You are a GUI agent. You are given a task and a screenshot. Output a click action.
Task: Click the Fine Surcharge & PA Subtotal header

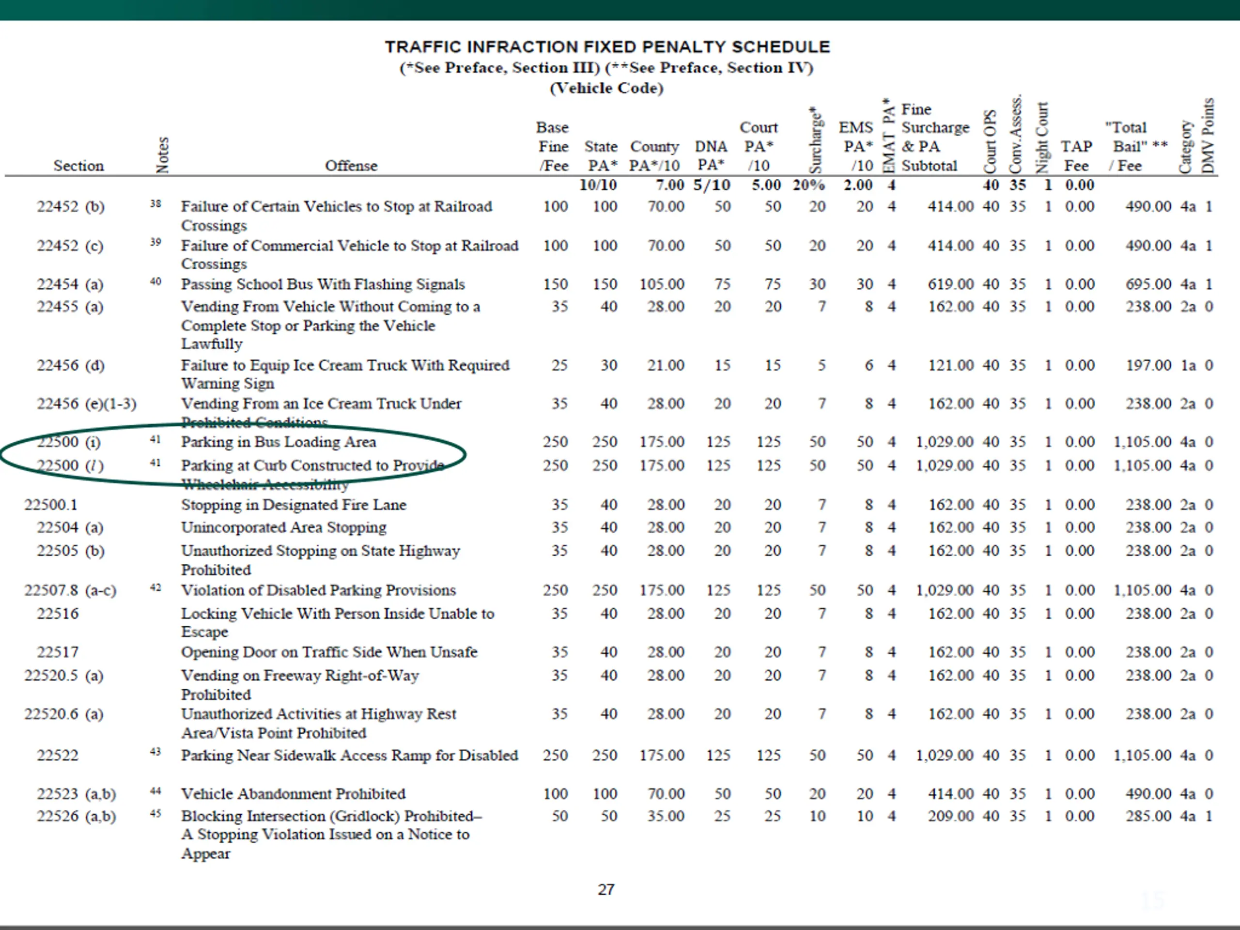coord(935,138)
